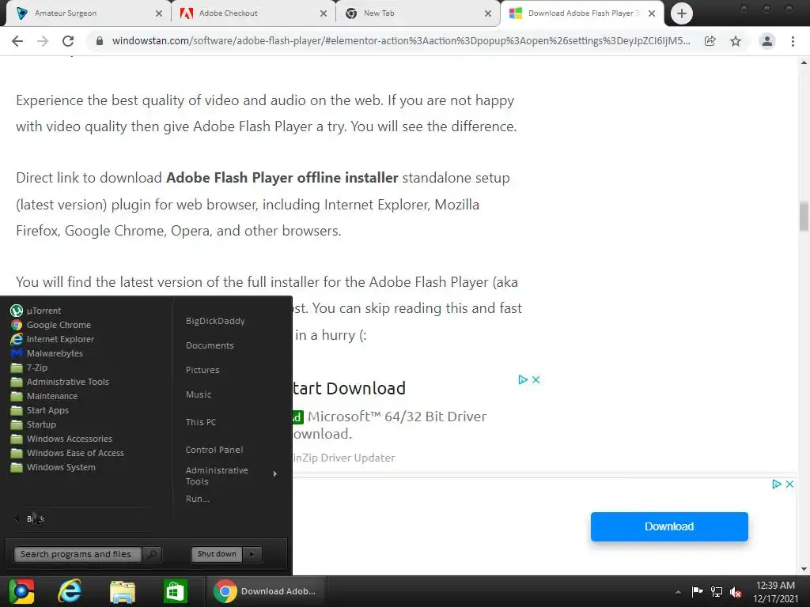Click the lock icon in address bar
The width and height of the screenshot is (810, 607).
[100, 41]
